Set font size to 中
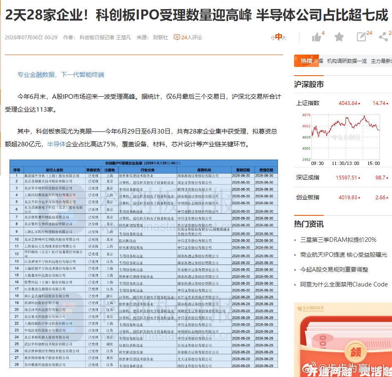Screen dimensions: 392x377 (x=278, y=37)
